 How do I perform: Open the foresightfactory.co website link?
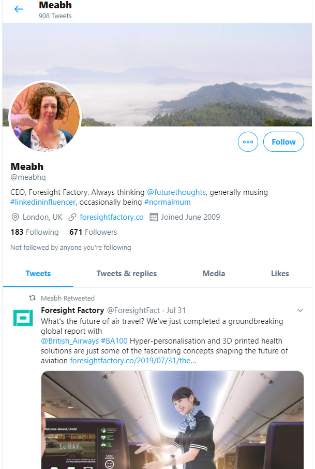(112, 217)
